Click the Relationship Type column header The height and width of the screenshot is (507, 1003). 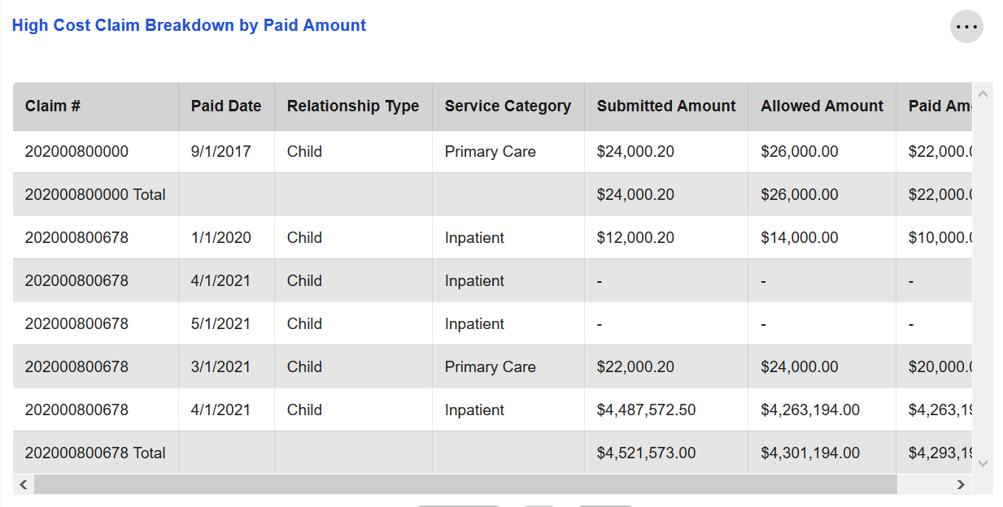click(353, 106)
